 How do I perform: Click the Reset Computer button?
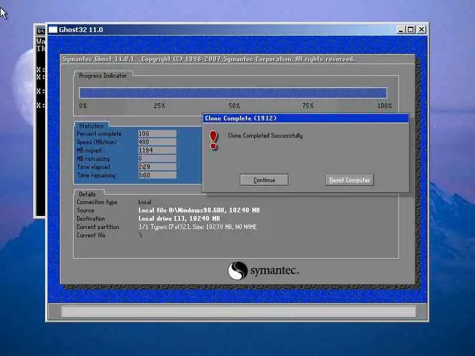click(350, 180)
